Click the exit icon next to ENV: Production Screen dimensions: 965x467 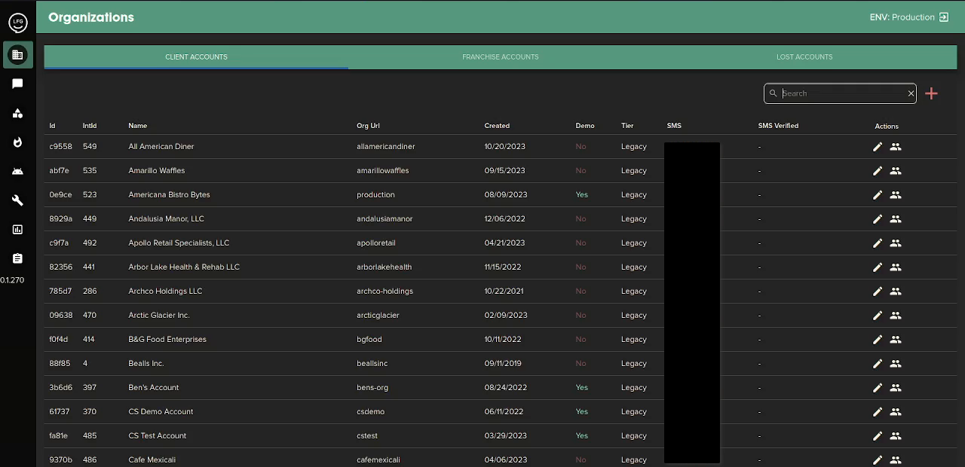[943, 17]
